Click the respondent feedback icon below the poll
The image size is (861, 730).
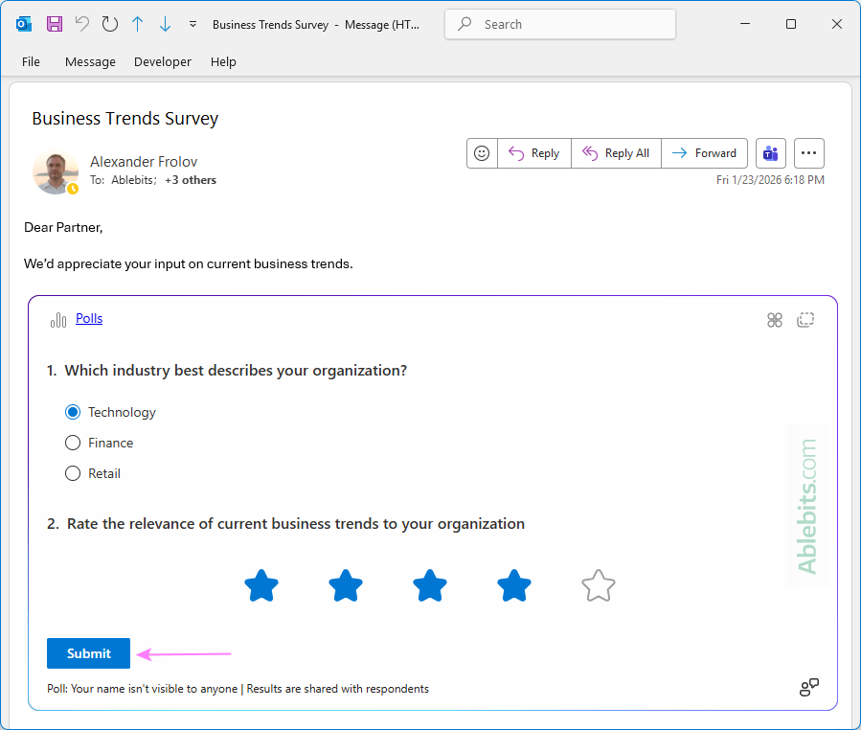pyautogui.click(x=809, y=687)
